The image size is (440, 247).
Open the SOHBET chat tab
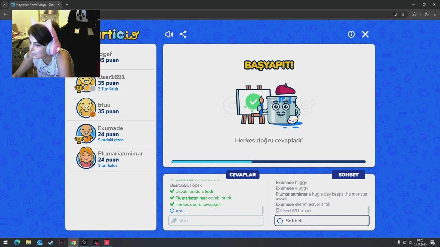[x=349, y=175]
